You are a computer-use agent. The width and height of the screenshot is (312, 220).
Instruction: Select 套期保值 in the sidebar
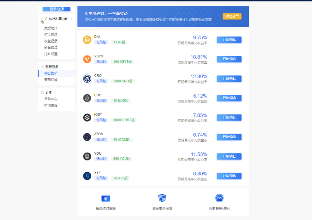coord(51,80)
